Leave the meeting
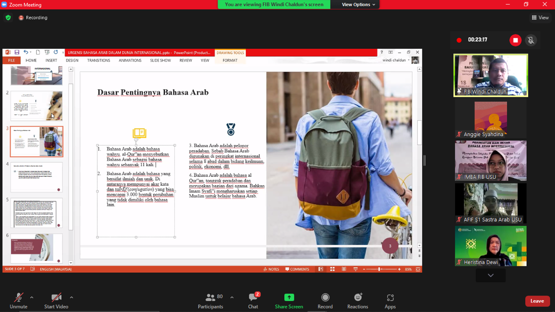 tap(537, 301)
